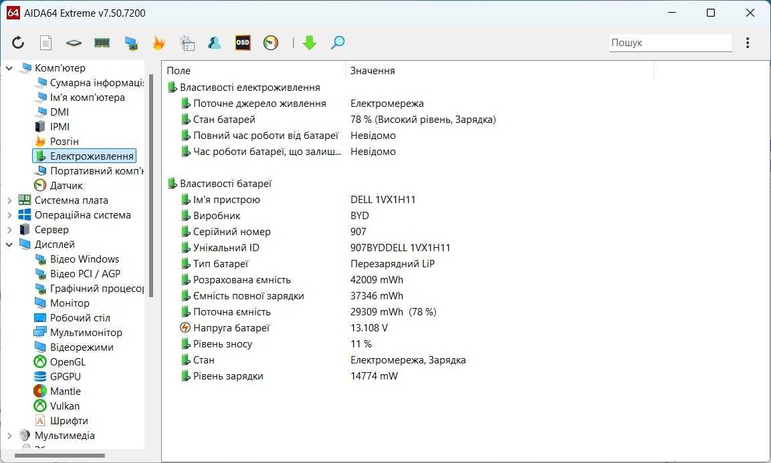
Task: Select the Властивості електроживлення group row
Action: click(244, 88)
